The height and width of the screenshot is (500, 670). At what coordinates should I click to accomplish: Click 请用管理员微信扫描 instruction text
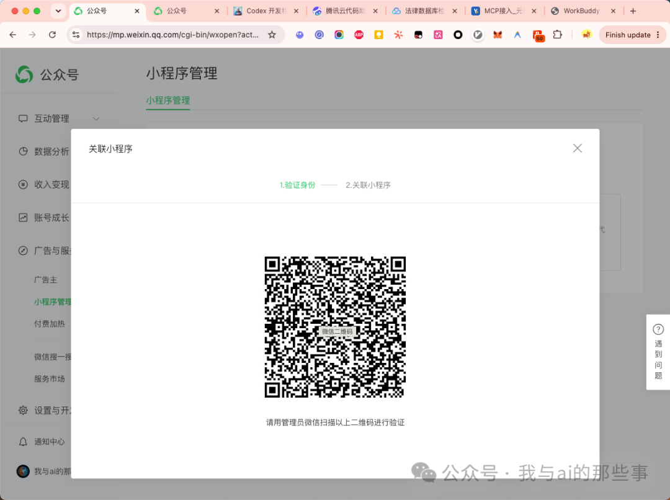335,422
